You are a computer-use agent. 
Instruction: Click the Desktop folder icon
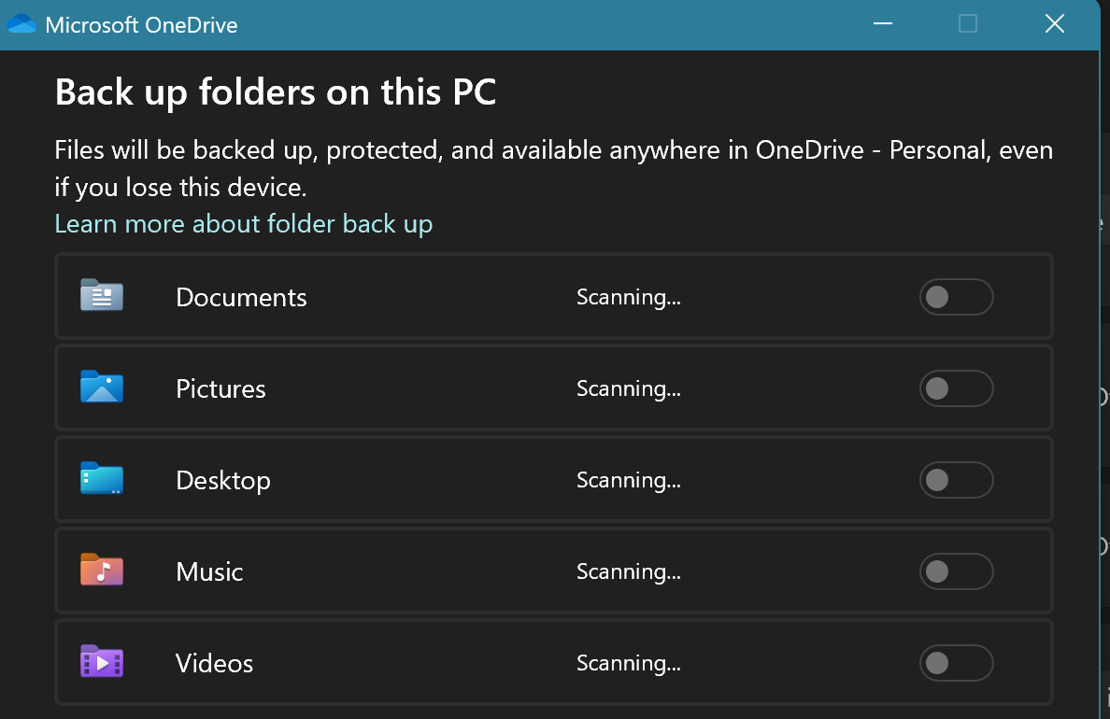tap(102, 479)
